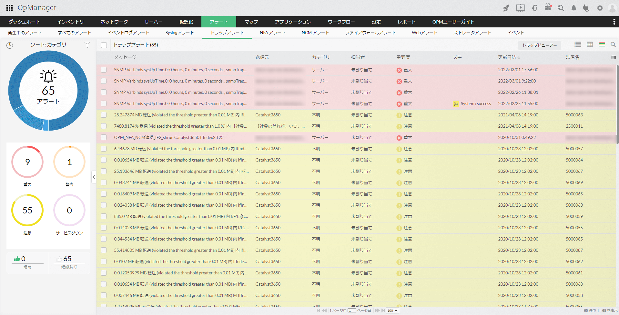Open the 100 items per page dropdown
The image size is (619, 315).
392,310
